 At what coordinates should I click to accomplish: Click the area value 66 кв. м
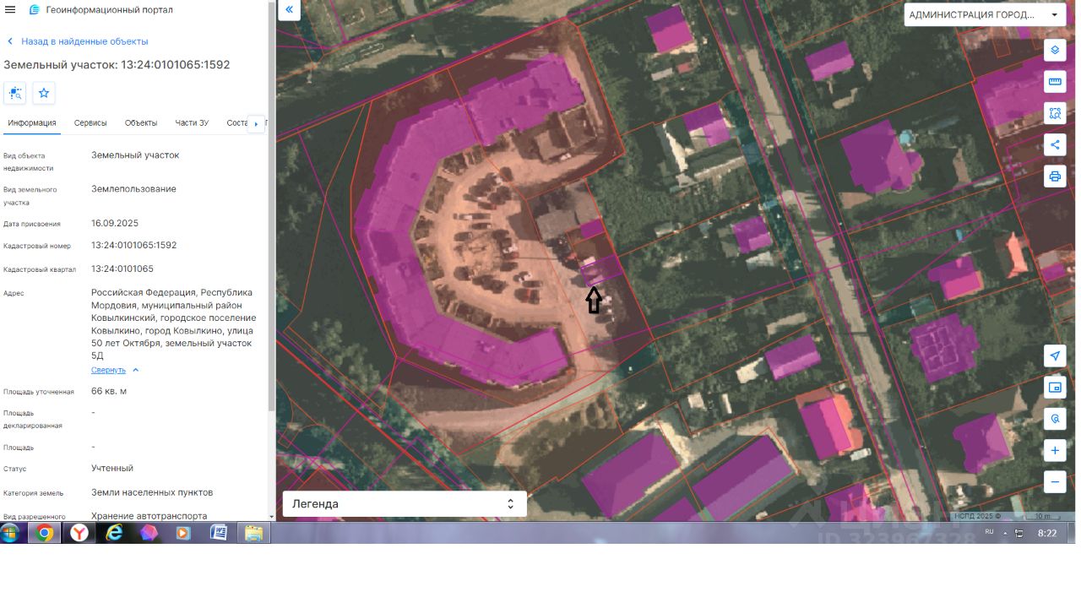(x=109, y=392)
